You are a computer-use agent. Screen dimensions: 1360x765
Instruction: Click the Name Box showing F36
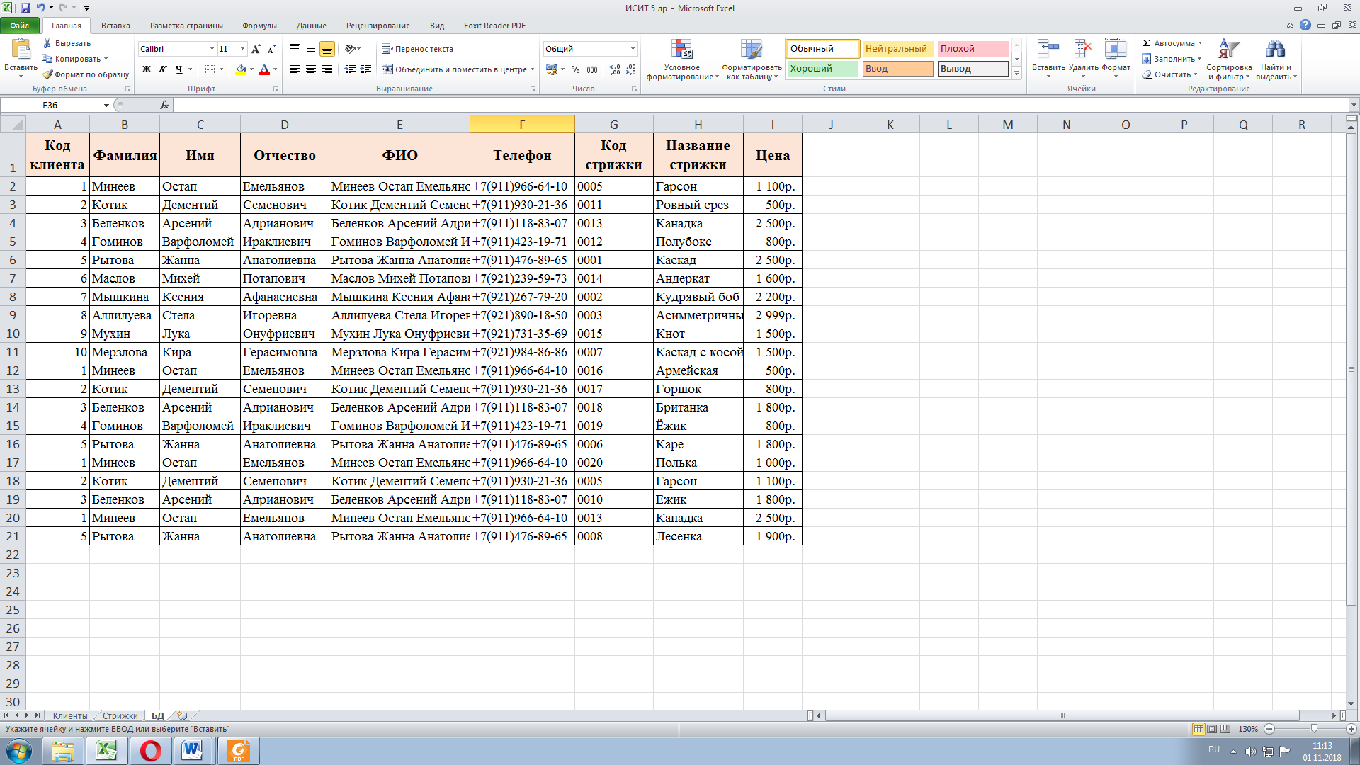[x=53, y=105]
